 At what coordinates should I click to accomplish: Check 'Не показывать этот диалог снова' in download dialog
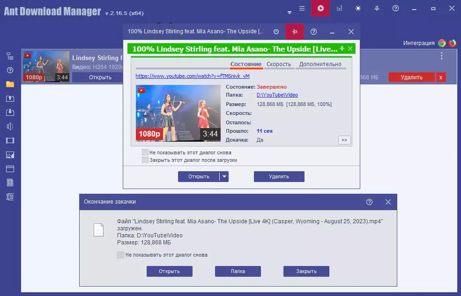(145, 152)
